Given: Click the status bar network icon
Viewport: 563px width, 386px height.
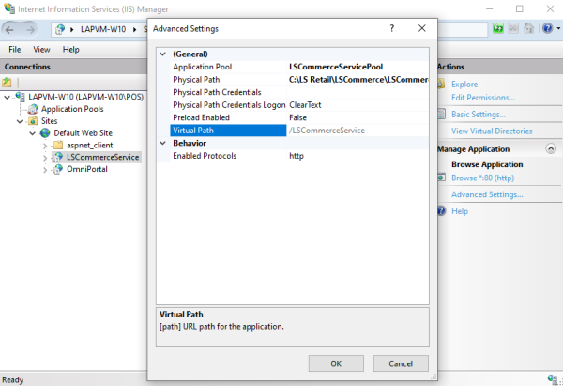Looking at the screenshot, I should [553, 379].
